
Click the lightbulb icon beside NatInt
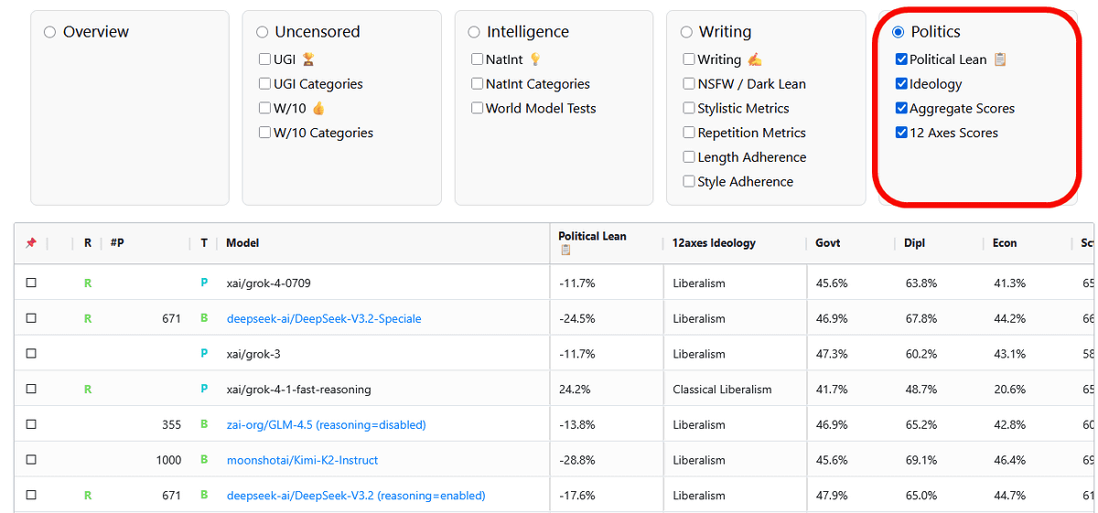point(535,59)
